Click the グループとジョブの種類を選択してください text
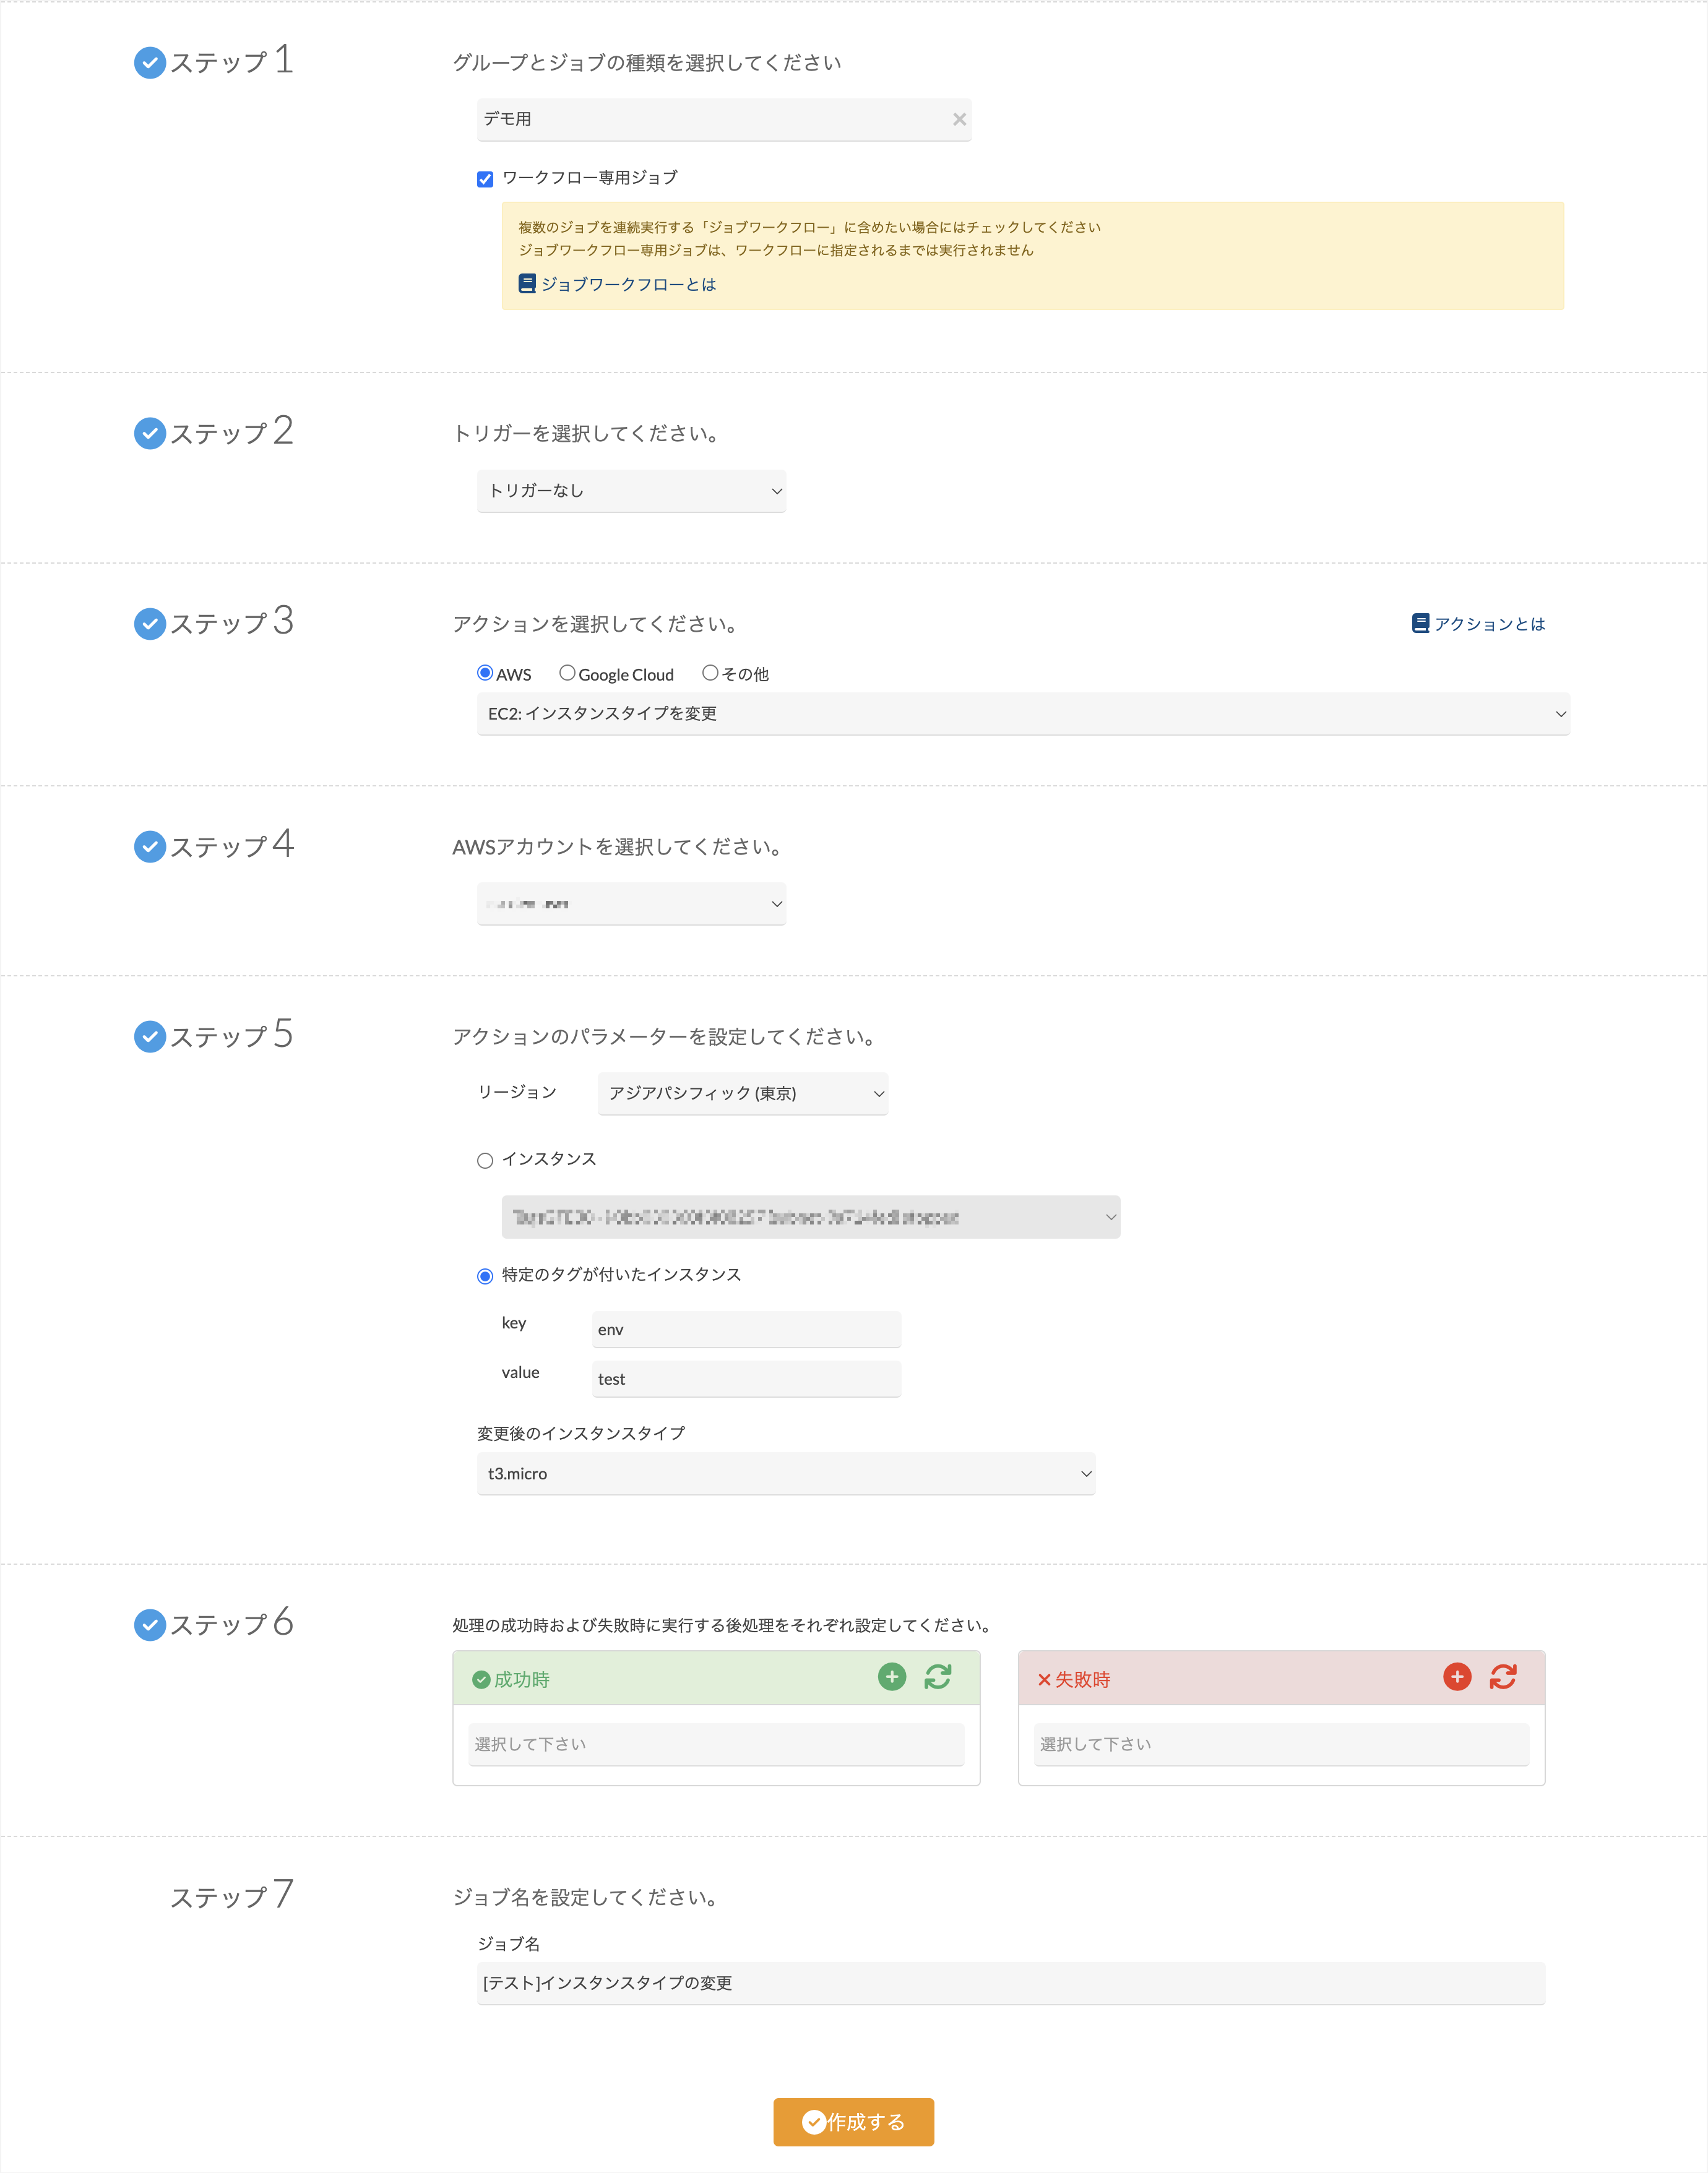 pos(647,62)
